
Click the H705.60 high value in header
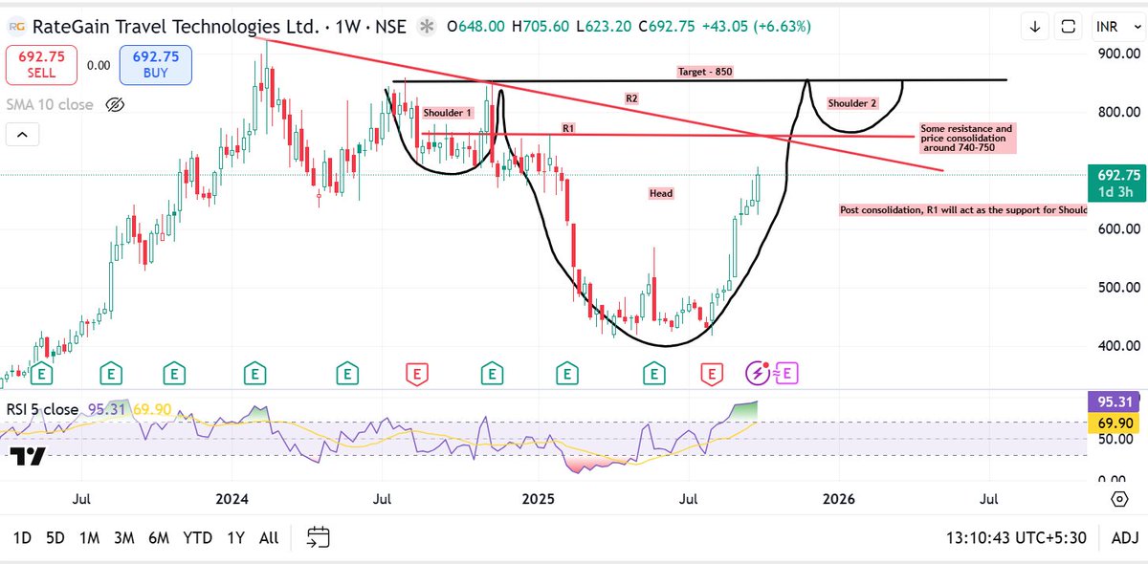[x=542, y=27]
